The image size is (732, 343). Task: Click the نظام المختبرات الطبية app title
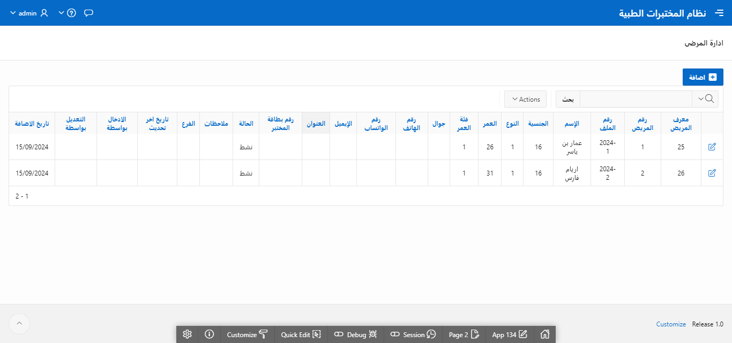point(663,13)
